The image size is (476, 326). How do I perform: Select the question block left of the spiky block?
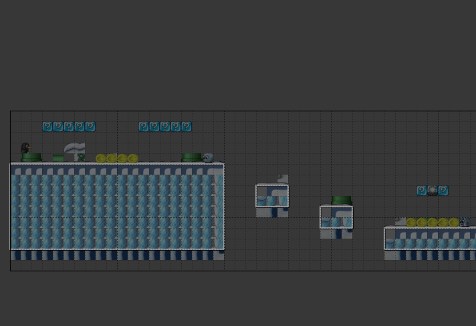[x=422, y=191]
